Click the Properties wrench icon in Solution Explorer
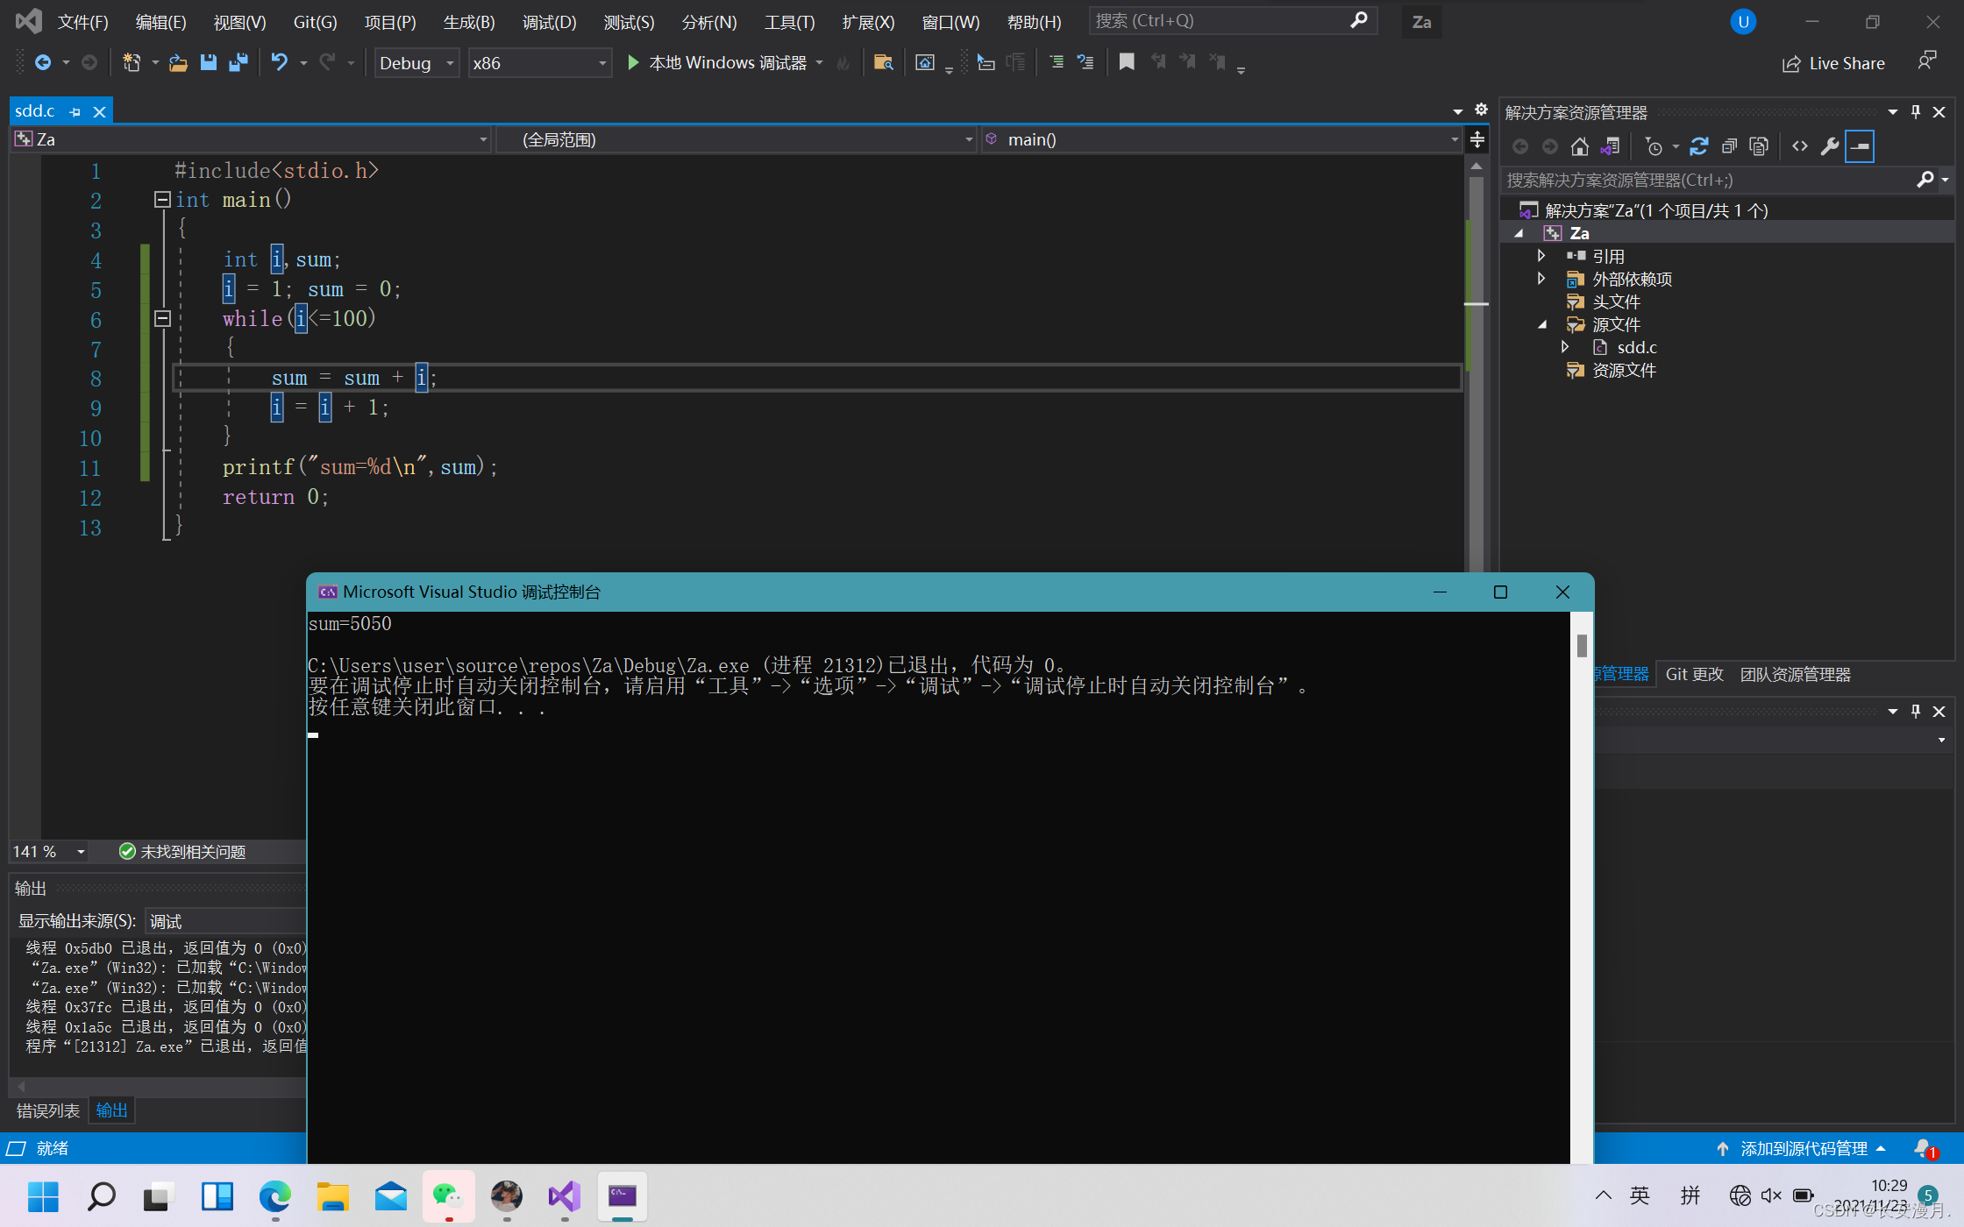 (1829, 146)
